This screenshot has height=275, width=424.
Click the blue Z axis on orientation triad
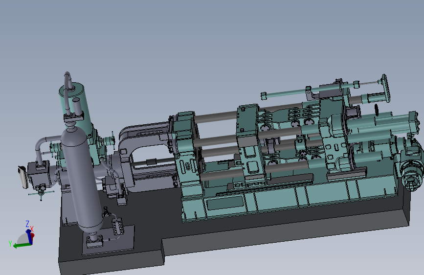point(29,236)
